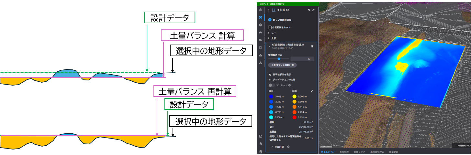
Task: Click the 参照高さ value field showing 77
Action: click(x=302, y=59)
